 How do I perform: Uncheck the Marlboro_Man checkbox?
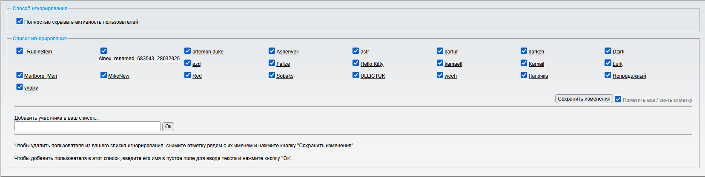(x=20, y=75)
